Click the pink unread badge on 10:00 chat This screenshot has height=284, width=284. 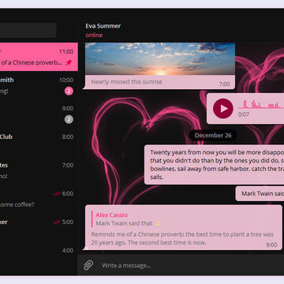69,92
